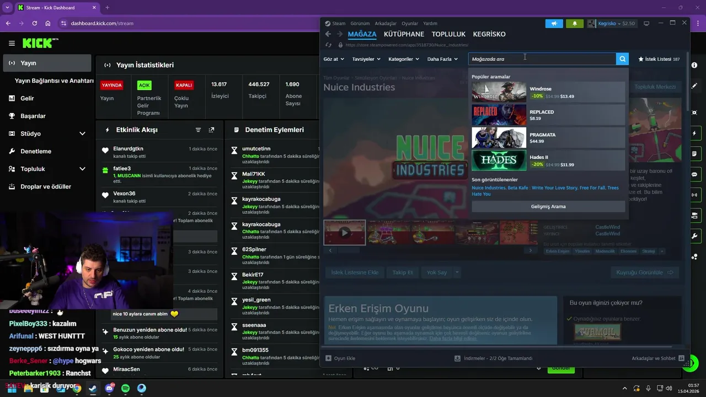Select Yayın in Kick sidebar
This screenshot has width=706, height=397.
click(x=47, y=63)
